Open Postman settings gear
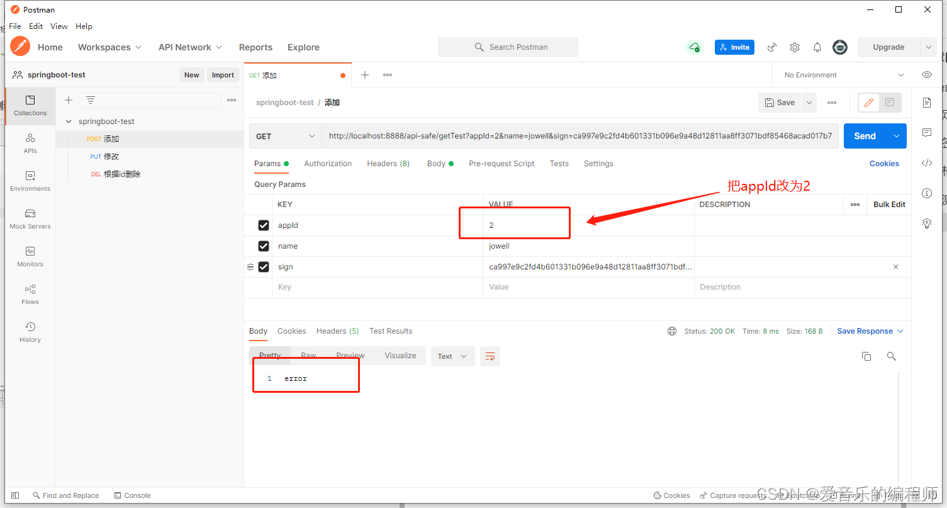The width and height of the screenshot is (947, 508). click(x=795, y=47)
